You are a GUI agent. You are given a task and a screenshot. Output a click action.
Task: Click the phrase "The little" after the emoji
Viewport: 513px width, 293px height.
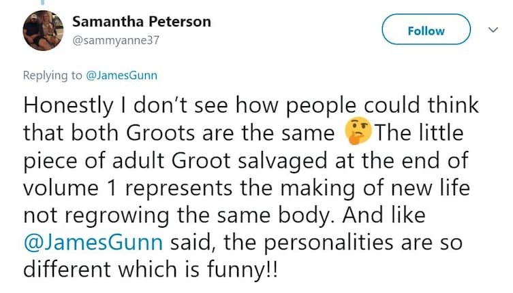pyautogui.click(x=419, y=133)
